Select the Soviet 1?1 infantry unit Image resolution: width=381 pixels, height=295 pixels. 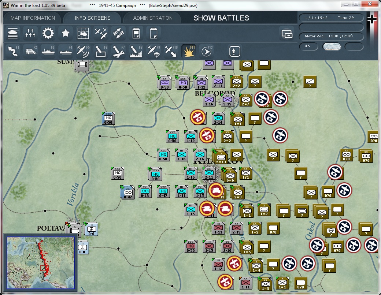click(x=246, y=173)
